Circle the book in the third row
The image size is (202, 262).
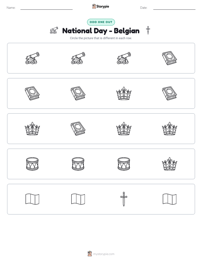(x=78, y=129)
